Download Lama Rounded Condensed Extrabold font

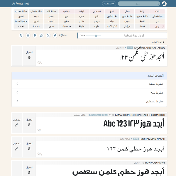[29, 123]
